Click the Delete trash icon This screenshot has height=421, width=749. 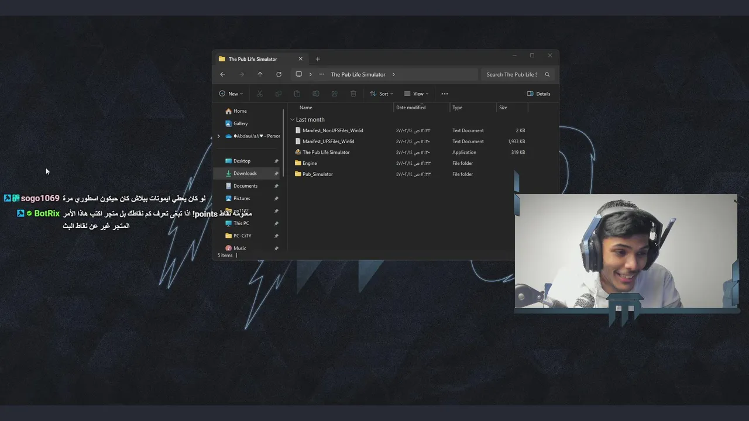click(x=353, y=94)
